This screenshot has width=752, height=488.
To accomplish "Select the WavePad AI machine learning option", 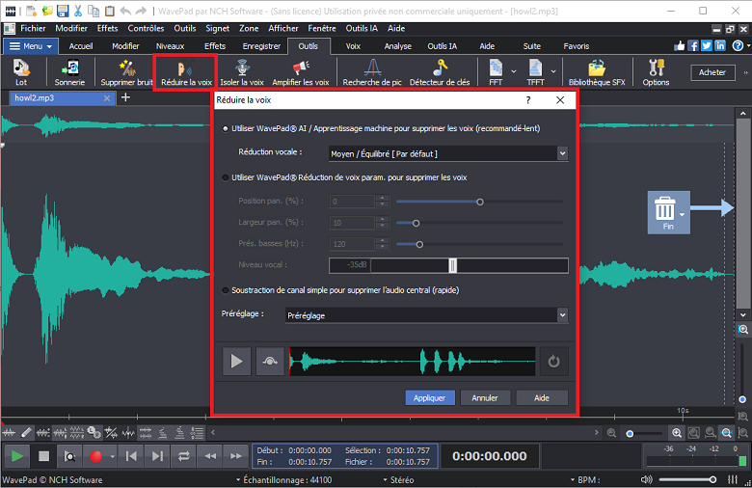I will [227, 128].
